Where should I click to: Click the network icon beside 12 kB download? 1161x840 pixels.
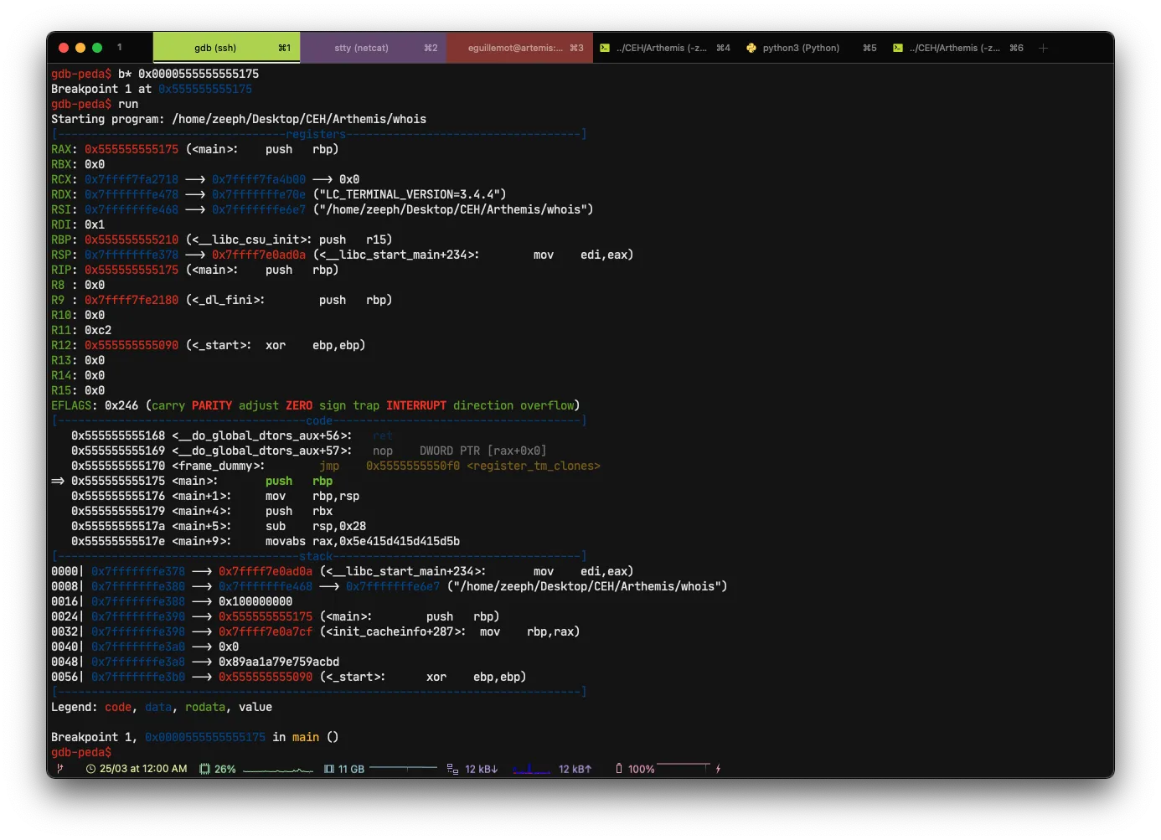[452, 769]
